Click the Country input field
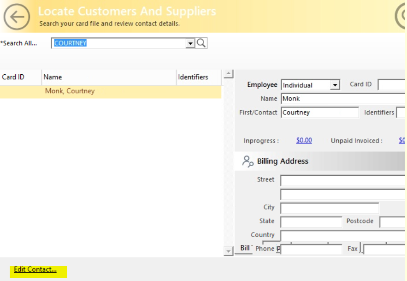 tap(342, 236)
